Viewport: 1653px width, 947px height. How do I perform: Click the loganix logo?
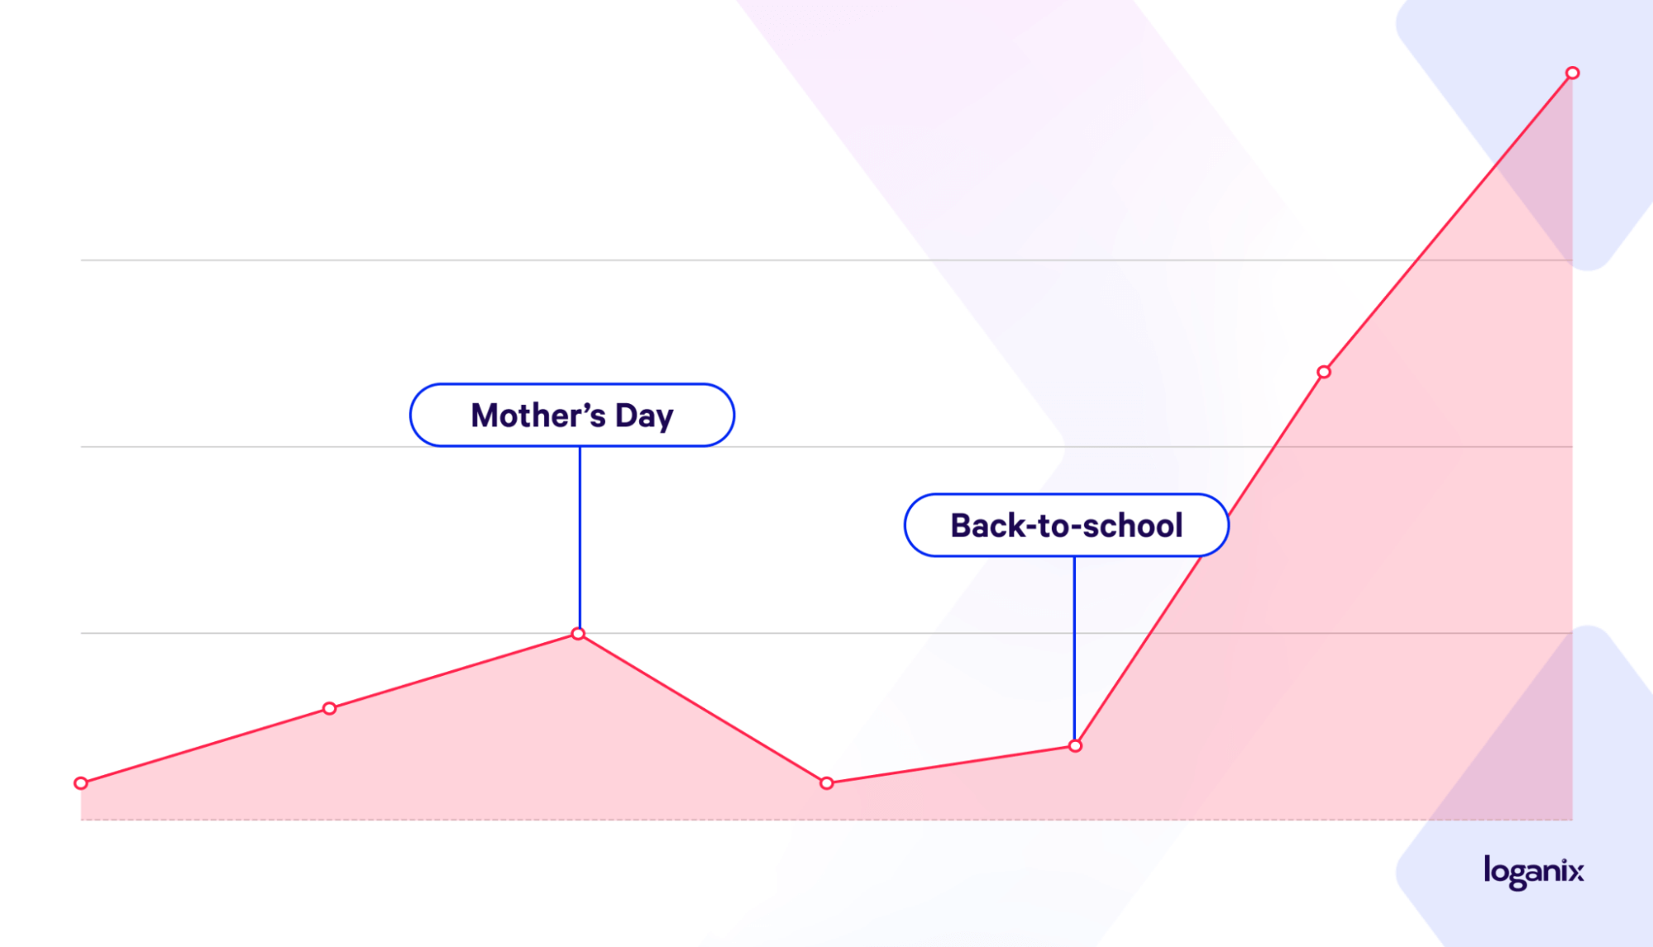point(1534,872)
